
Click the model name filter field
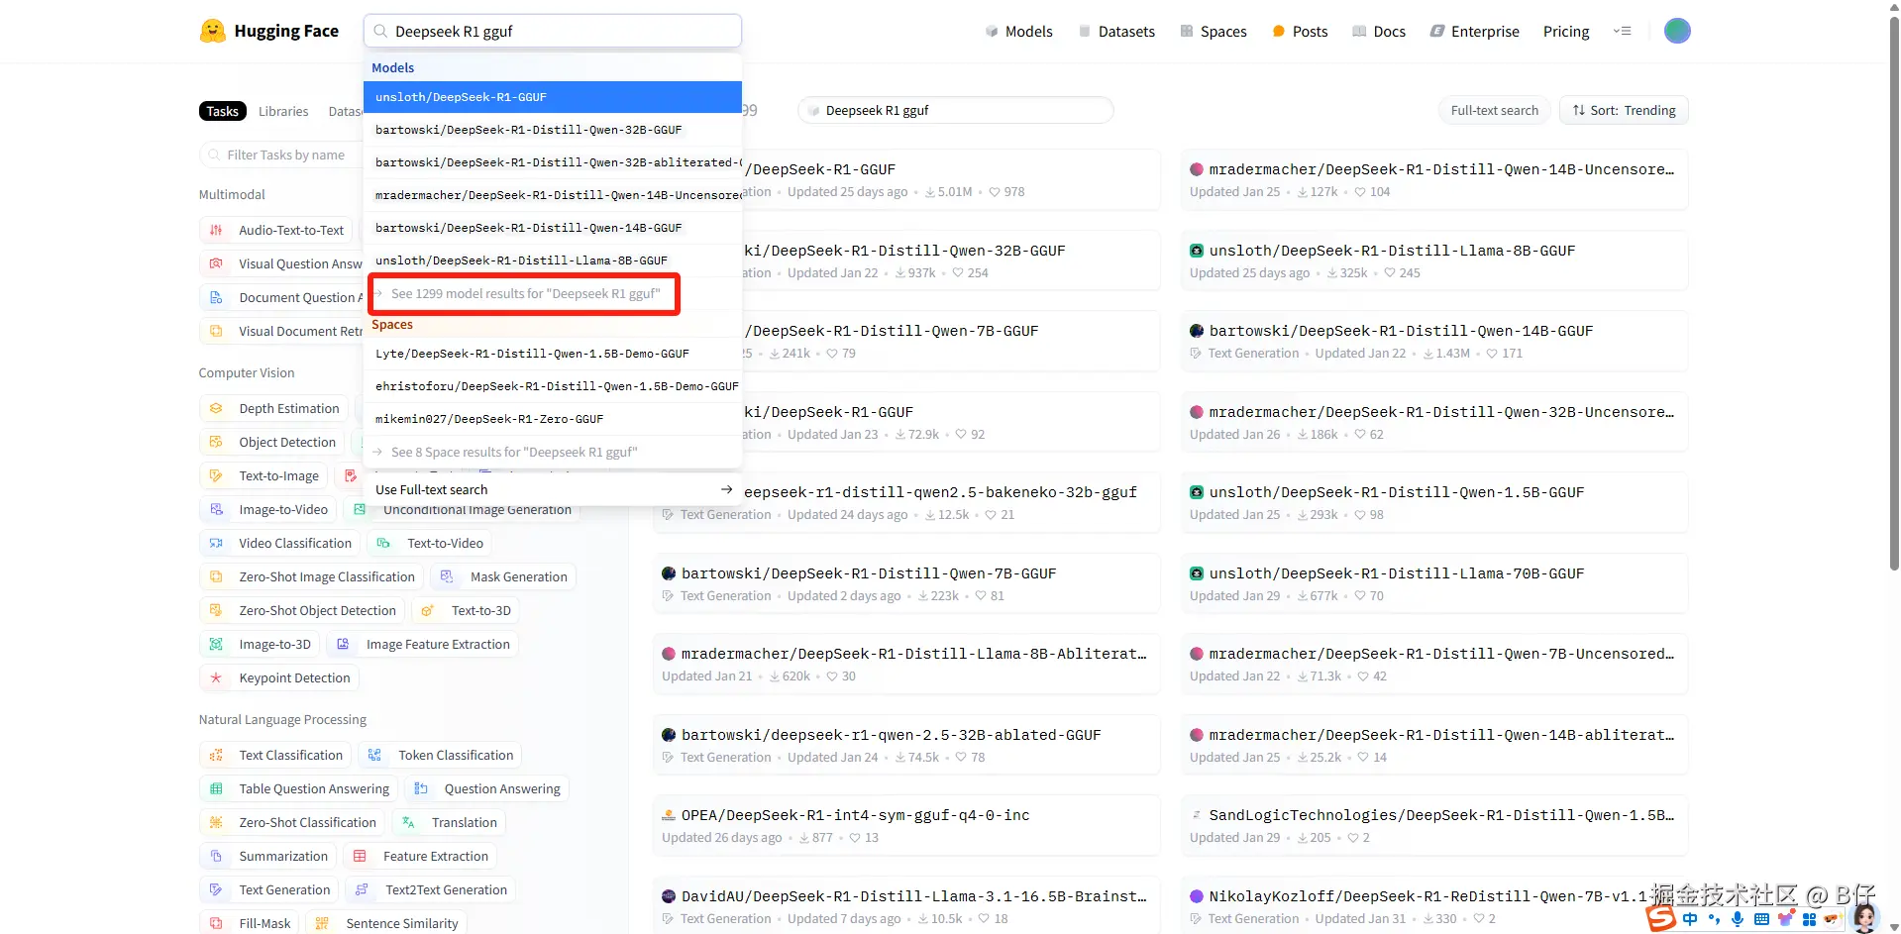click(x=955, y=110)
